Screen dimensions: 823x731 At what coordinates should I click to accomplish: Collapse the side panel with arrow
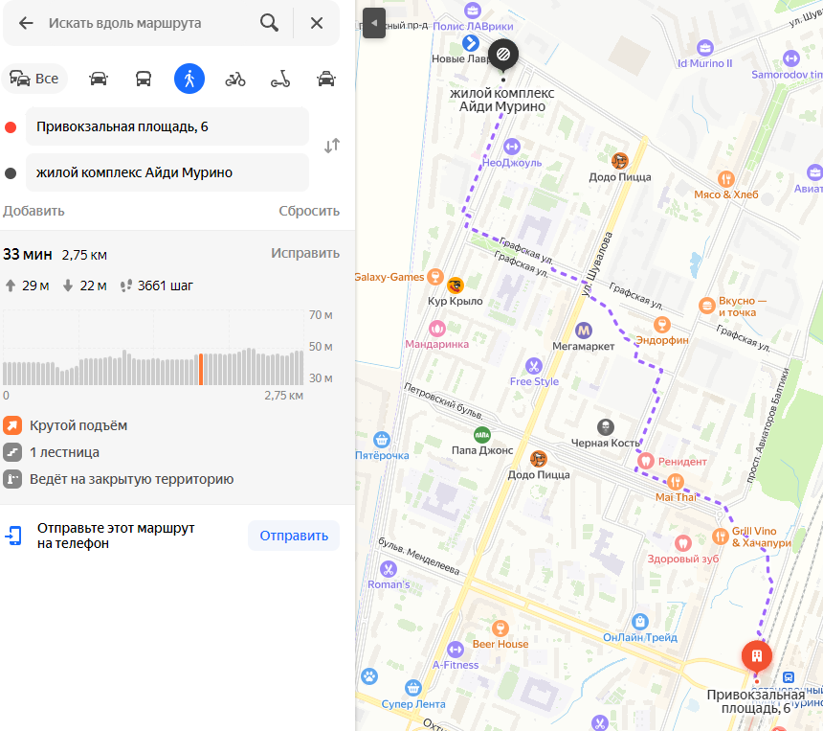pyautogui.click(x=374, y=23)
